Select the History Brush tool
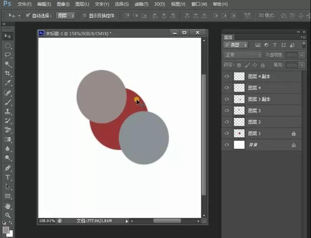 click(8, 121)
